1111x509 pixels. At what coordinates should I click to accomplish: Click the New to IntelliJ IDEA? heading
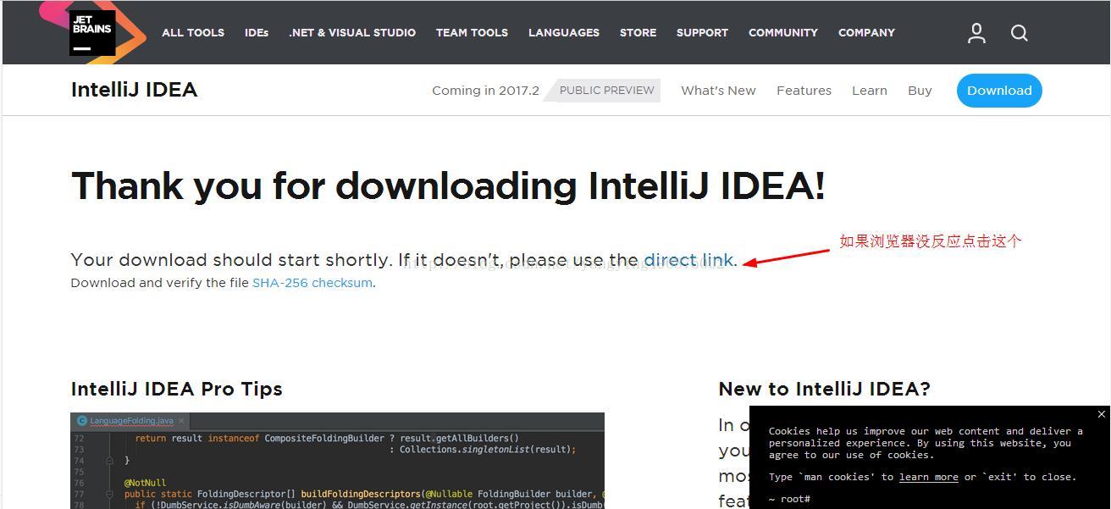point(824,389)
